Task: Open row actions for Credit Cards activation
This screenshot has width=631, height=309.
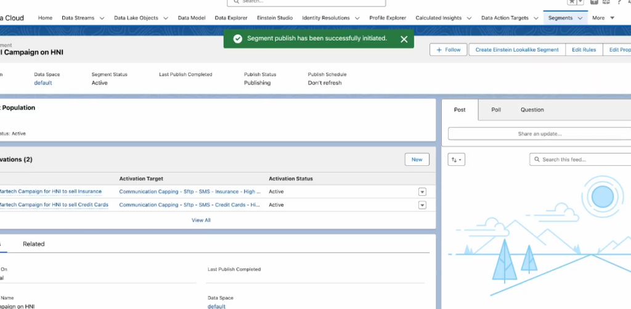Action: click(x=422, y=205)
